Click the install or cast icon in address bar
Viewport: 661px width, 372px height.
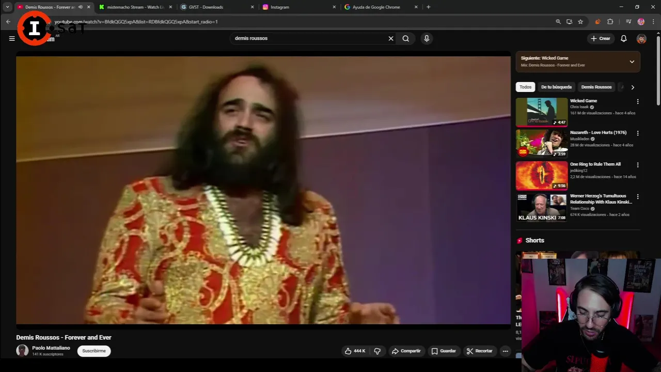coord(569,22)
